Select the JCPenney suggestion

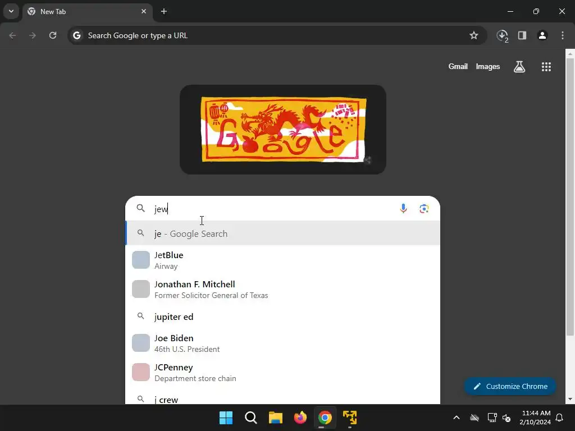pyautogui.click(x=283, y=373)
